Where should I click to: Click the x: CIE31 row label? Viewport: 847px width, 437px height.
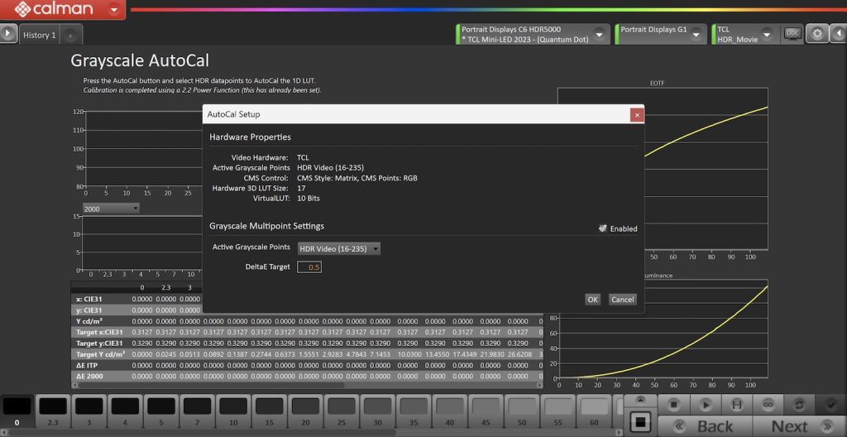click(x=89, y=299)
